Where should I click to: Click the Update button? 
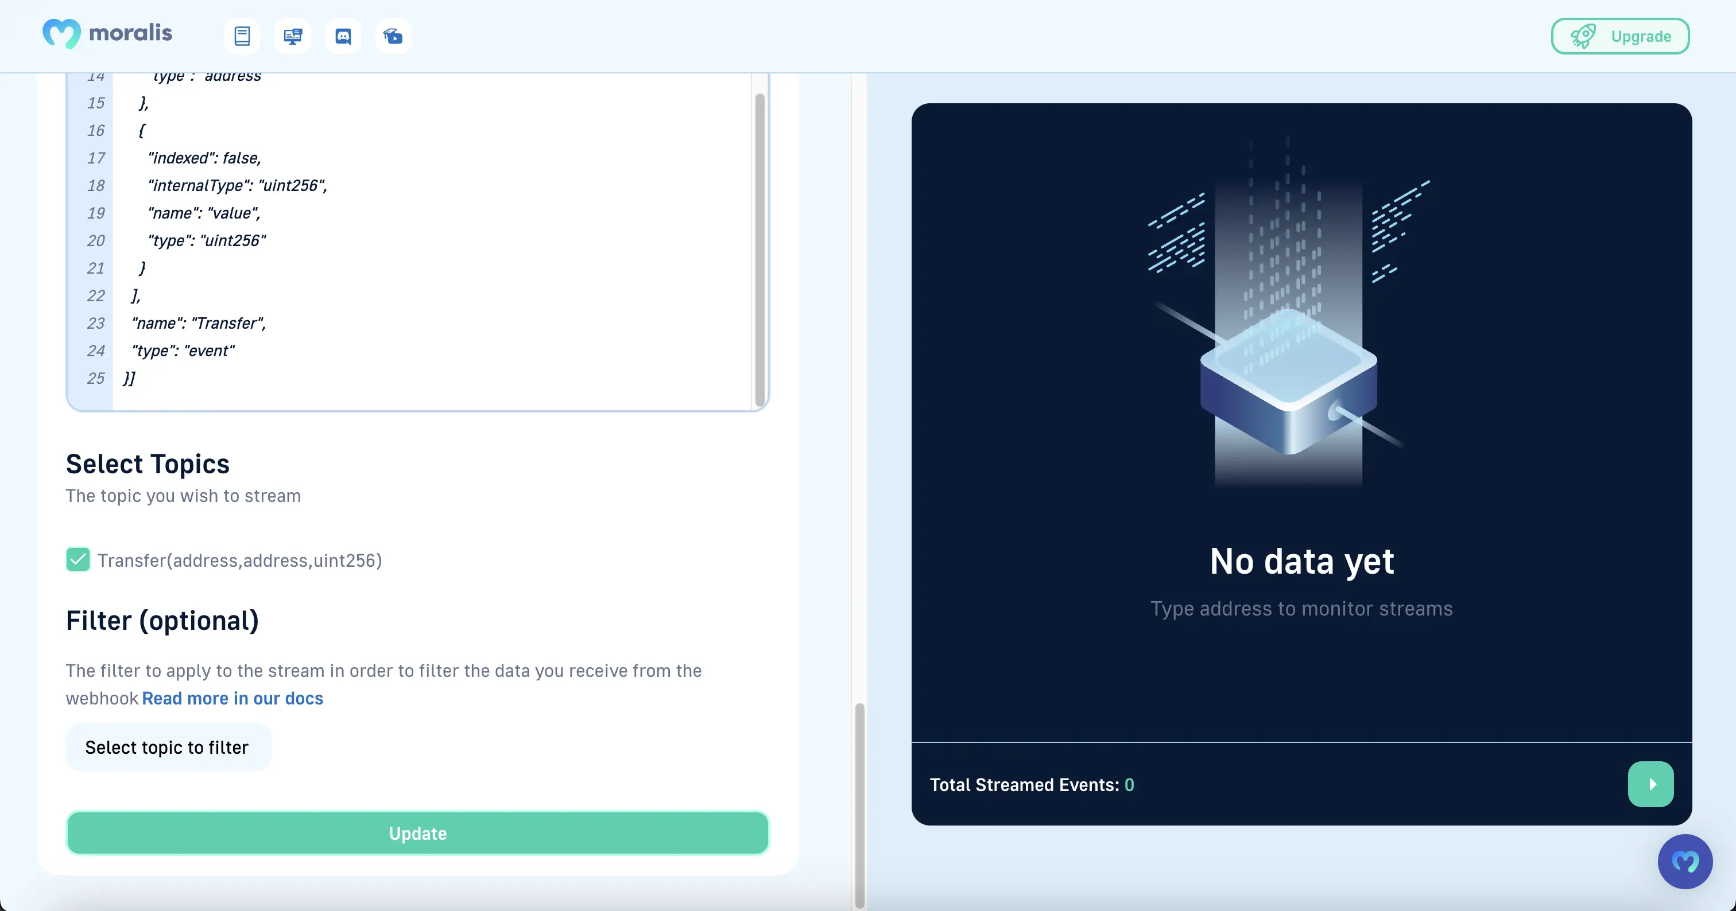pyautogui.click(x=417, y=833)
